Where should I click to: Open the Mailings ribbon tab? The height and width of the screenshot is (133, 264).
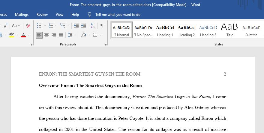(22, 15)
